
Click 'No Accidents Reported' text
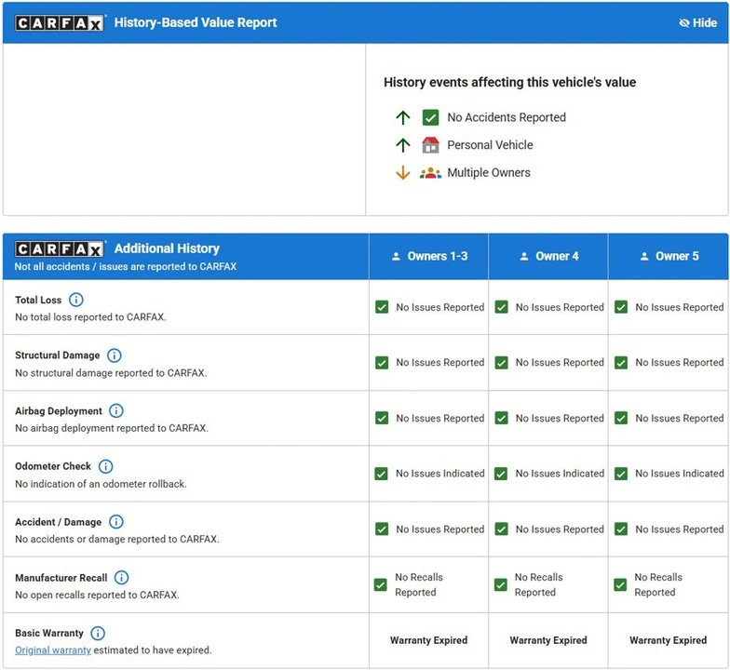(507, 117)
